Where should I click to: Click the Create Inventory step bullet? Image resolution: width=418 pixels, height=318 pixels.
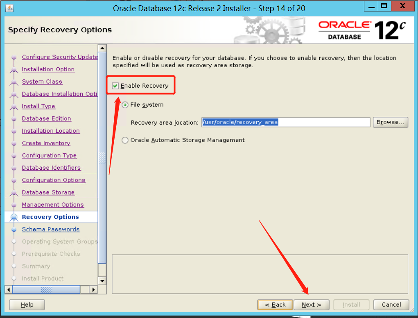[x=14, y=143]
